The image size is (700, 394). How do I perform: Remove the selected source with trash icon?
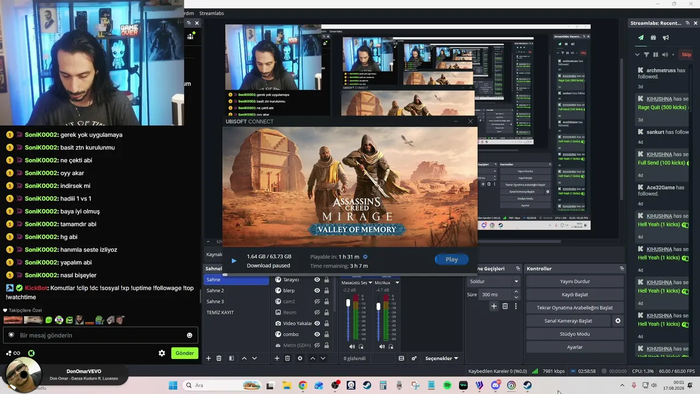pyautogui.click(x=287, y=358)
